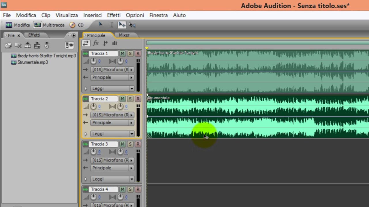The height and width of the screenshot is (207, 369).
Task: Click the Adobe Audition app icon in title bar
Action: pos(4,5)
